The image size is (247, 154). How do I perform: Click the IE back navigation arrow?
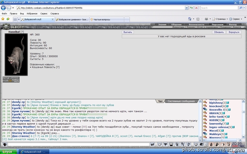3,8
